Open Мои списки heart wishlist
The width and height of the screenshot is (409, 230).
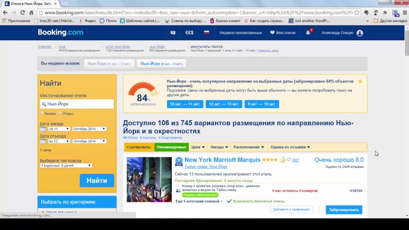282,33
